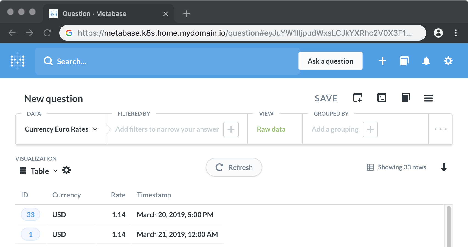Open the plus create-new menu
Screen dimensions: 468x247
(382, 61)
